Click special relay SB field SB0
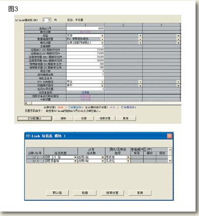The width and height of the screenshot is (199, 216). coord(85,64)
